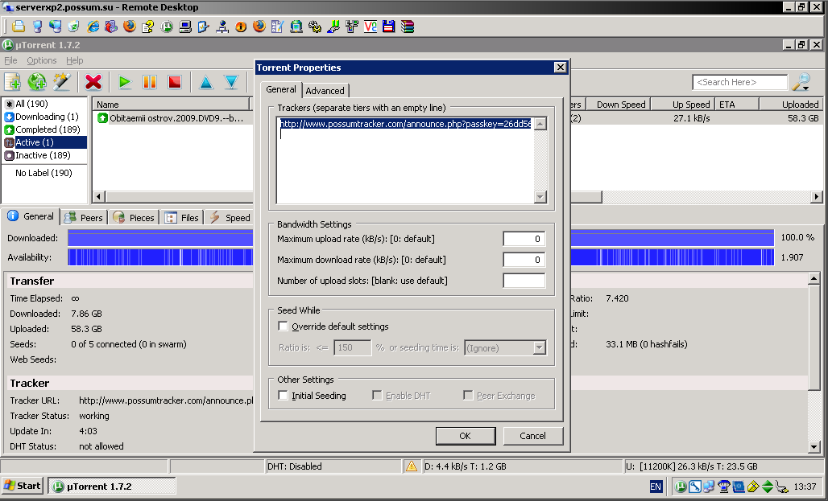
Task: Click the µTorrent icon in the top launcher bar
Action: 167,26
